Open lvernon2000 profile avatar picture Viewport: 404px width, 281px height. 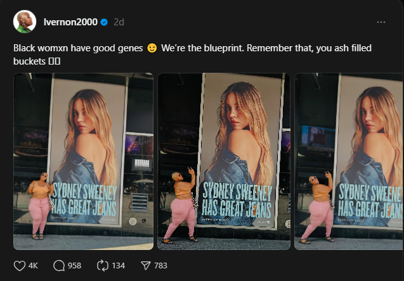[x=25, y=22]
